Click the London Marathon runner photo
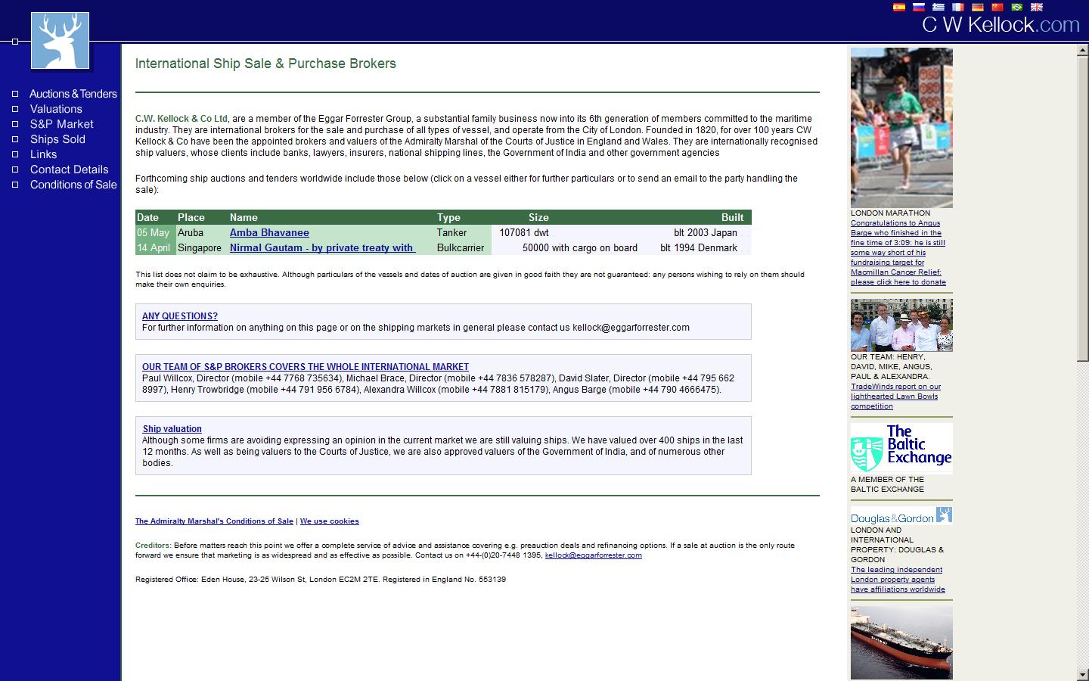This screenshot has height=681, width=1089. [901, 127]
